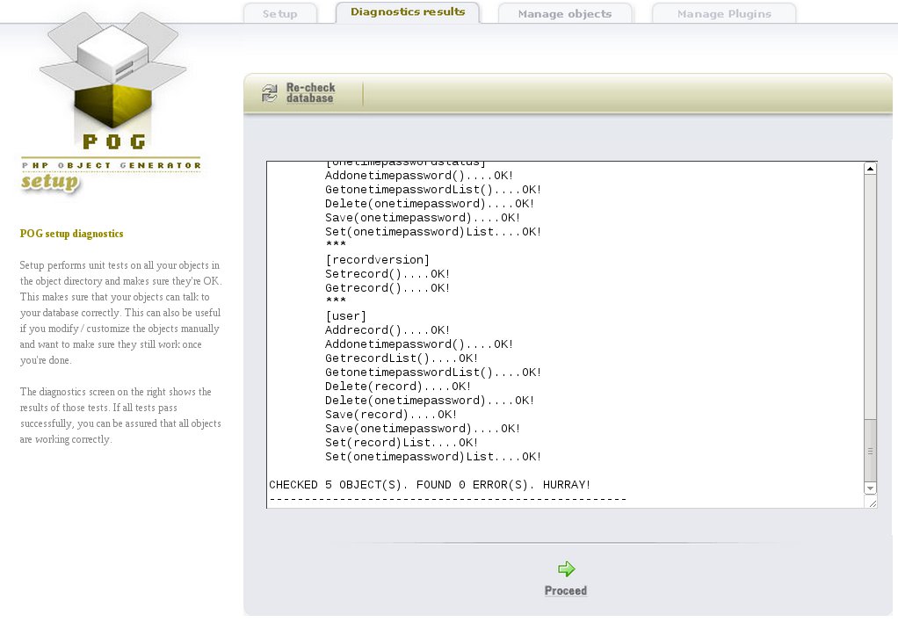Click the green Proceed arrow icon

(x=566, y=569)
